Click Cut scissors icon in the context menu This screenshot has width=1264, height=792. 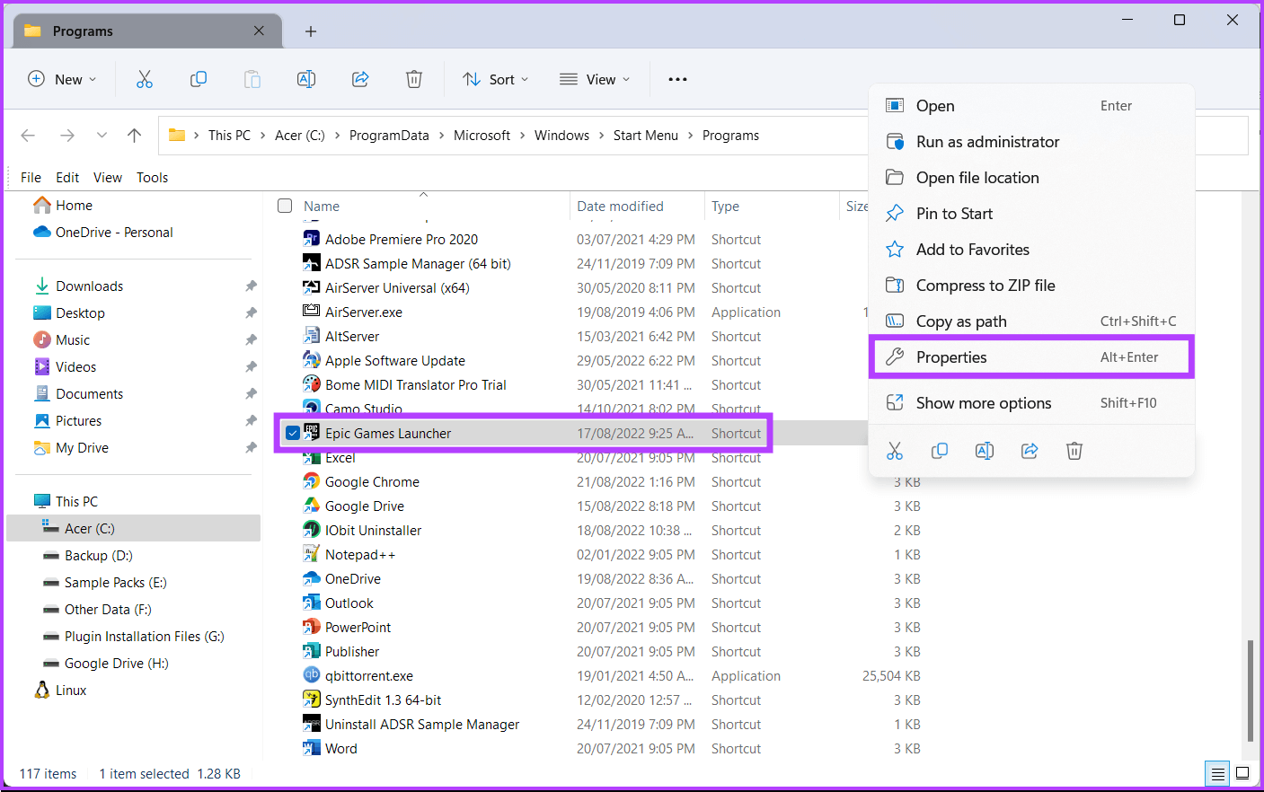tap(895, 451)
